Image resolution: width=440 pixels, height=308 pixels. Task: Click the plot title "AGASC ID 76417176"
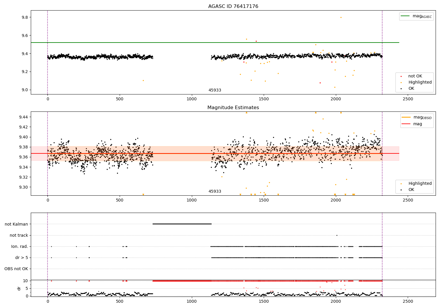(233, 6)
